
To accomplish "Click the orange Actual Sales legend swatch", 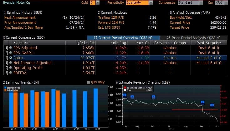I will (x=5, y=90).
